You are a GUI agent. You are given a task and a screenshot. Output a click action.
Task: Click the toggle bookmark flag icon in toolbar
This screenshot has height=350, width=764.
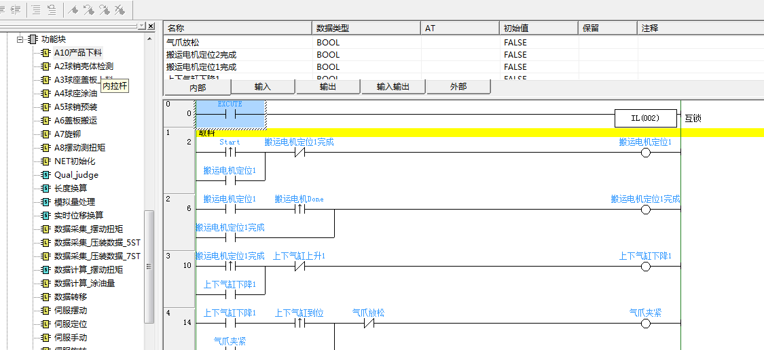tap(74, 9)
